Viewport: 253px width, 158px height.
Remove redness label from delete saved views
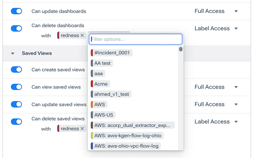coord(82,129)
